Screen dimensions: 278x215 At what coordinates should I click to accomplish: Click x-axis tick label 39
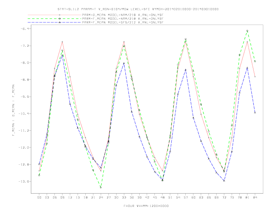tap(139, 197)
